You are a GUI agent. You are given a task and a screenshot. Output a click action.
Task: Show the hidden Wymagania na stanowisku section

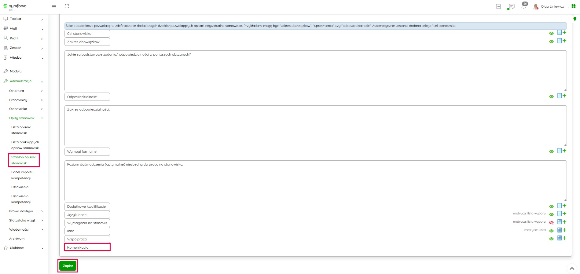[x=551, y=223]
